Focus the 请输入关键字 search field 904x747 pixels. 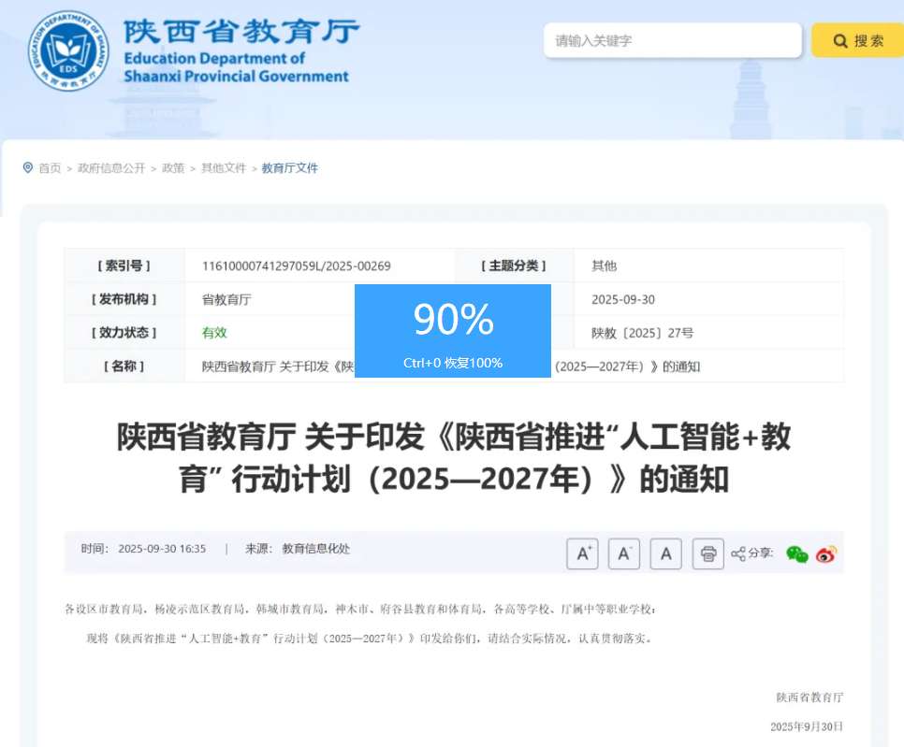coord(672,41)
